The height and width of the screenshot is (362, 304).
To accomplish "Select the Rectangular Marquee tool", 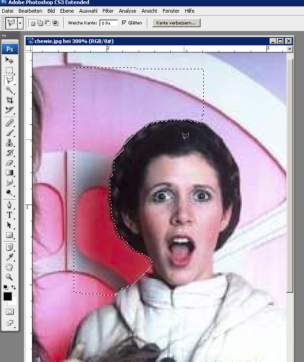I will click(x=9, y=70).
